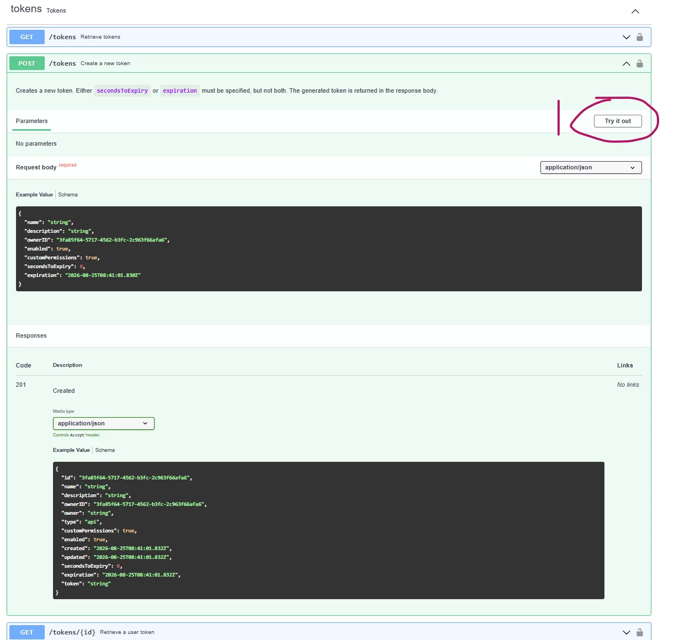Collapse the tokens section with the top chevron
Screen dimensions: 674x640
pos(635,11)
